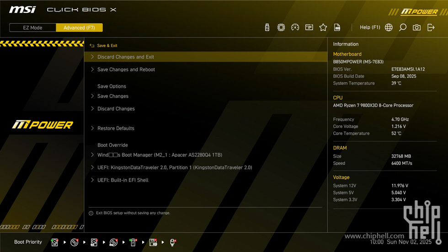Select the CD/DVD boot priority icon

(x=74, y=242)
